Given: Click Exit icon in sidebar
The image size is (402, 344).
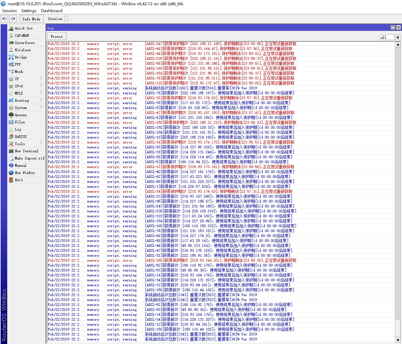Looking at the screenshot, I should (11, 180).
